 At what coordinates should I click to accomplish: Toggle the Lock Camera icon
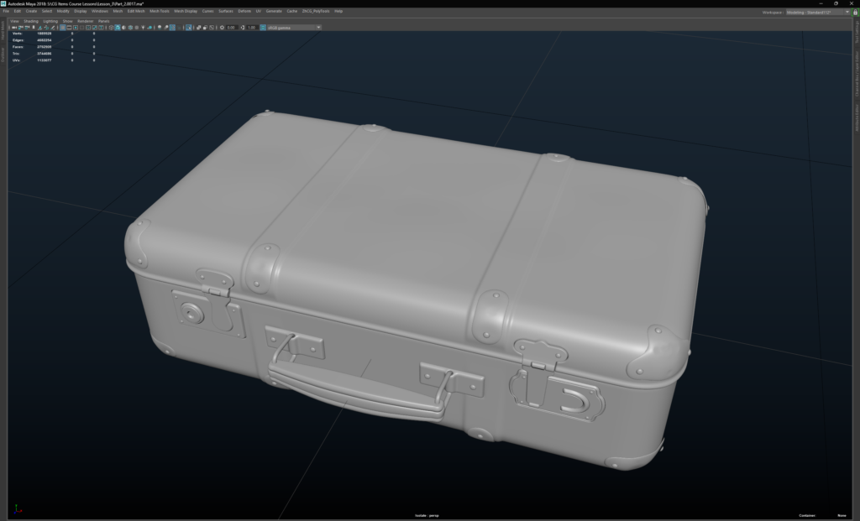[20, 28]
